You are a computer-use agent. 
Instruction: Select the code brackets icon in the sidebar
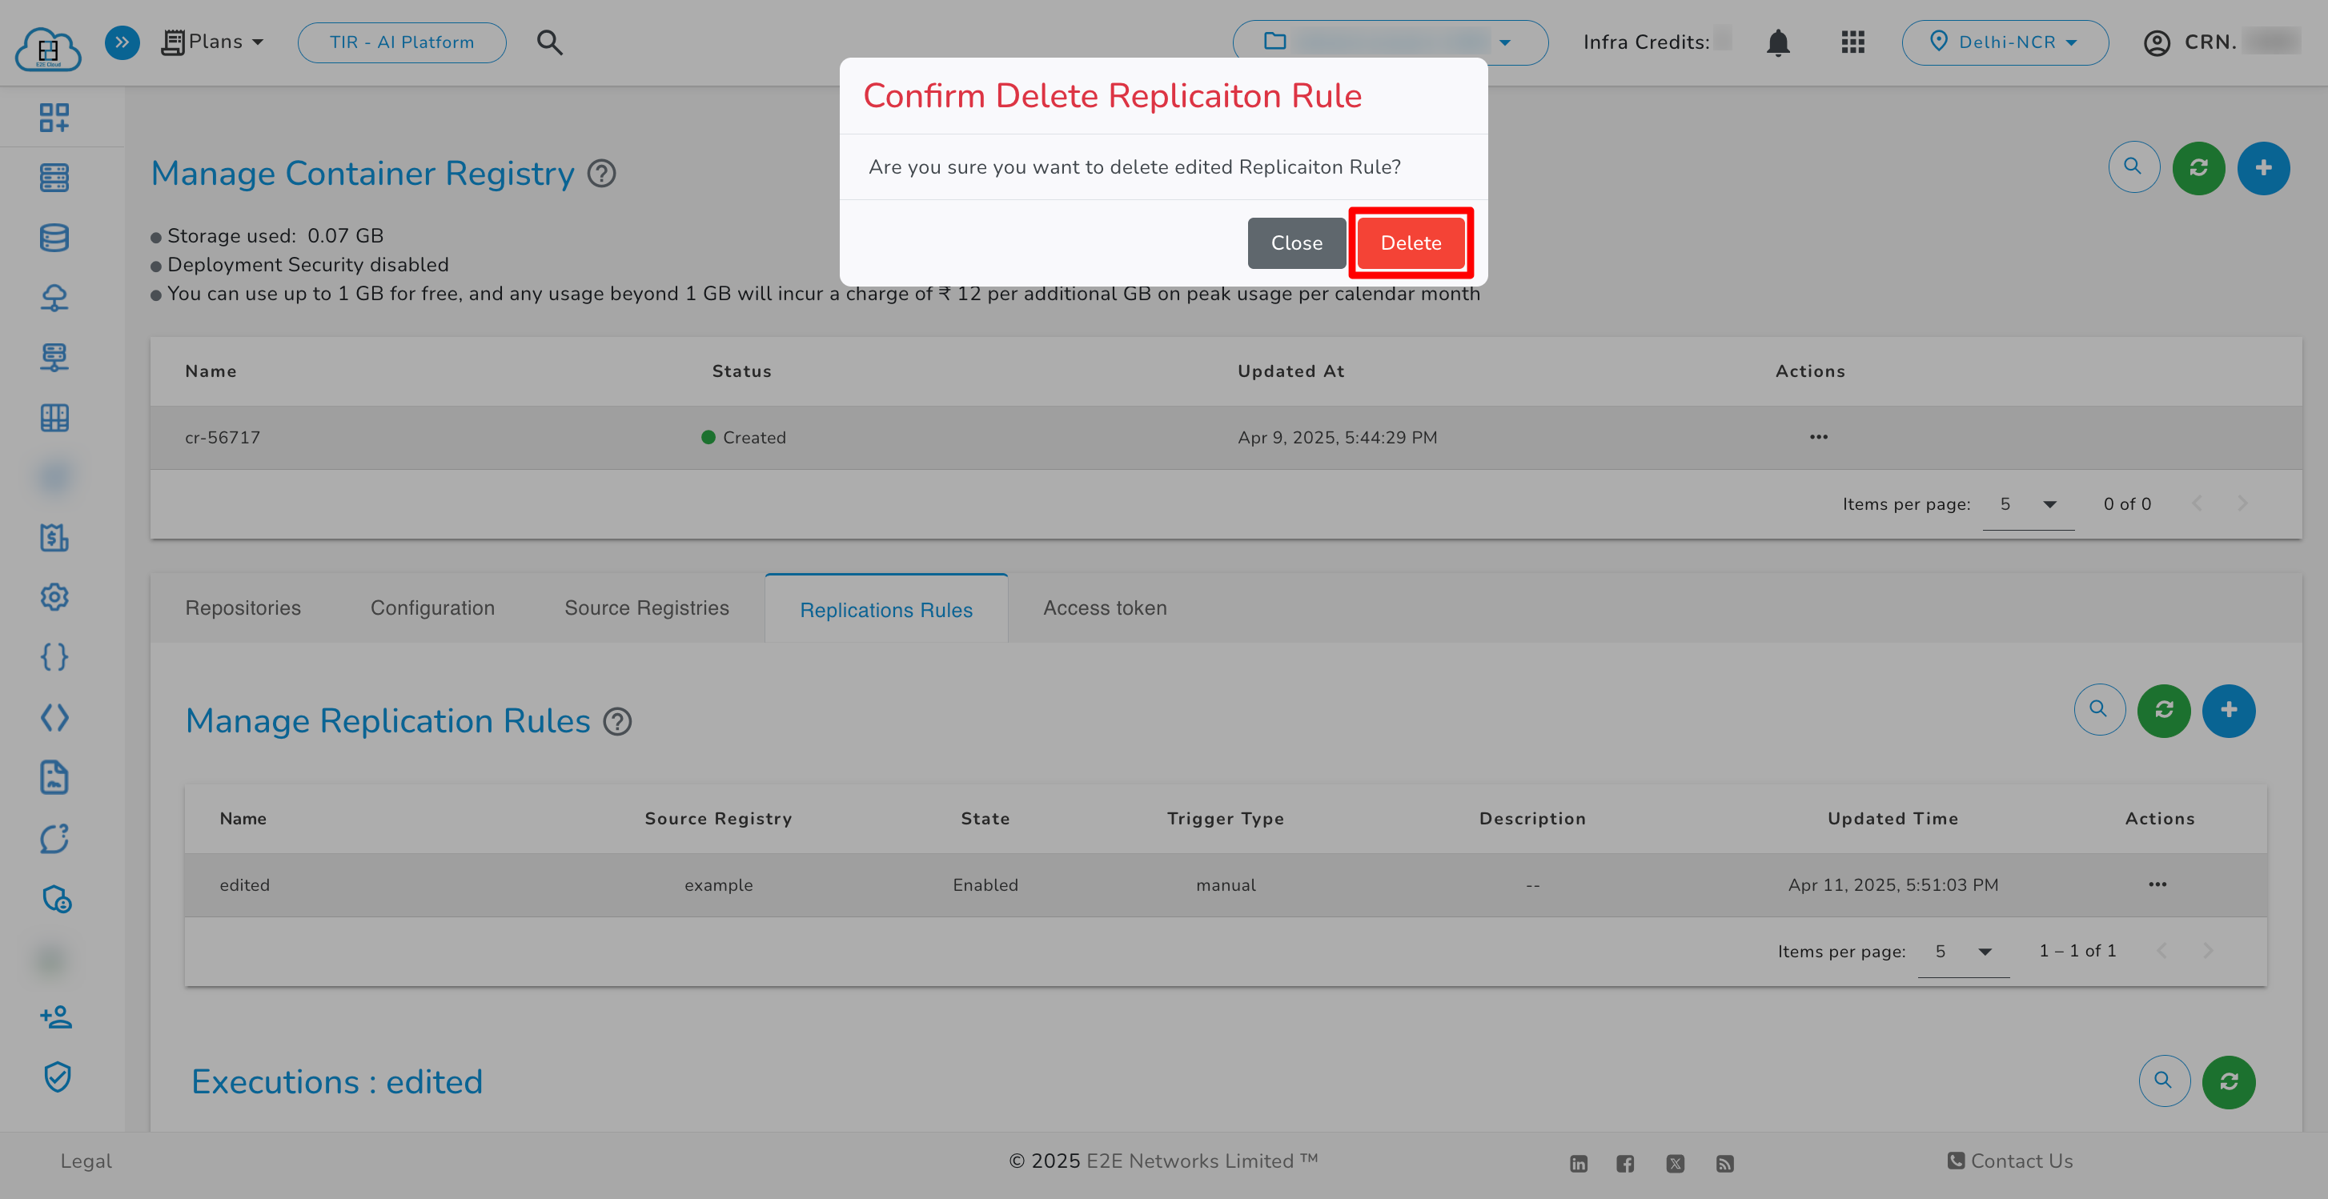click(54, 716)
